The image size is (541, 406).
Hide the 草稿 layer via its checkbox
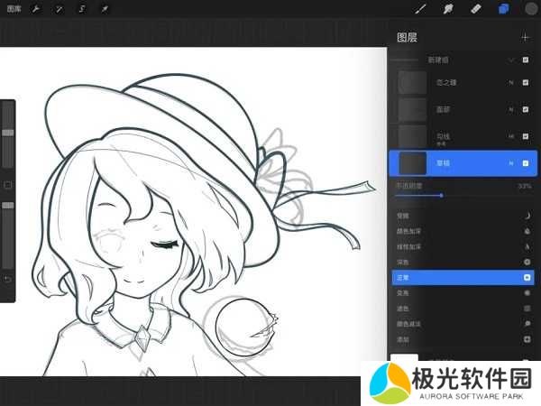[526, 163]
